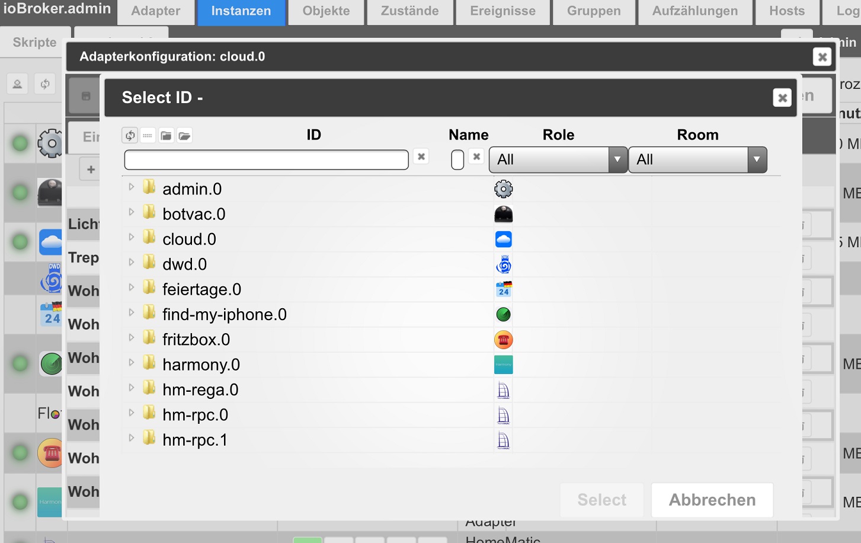Collapse all tree nodes
This screenshot has width=861, height=543.
coord(166,136)
